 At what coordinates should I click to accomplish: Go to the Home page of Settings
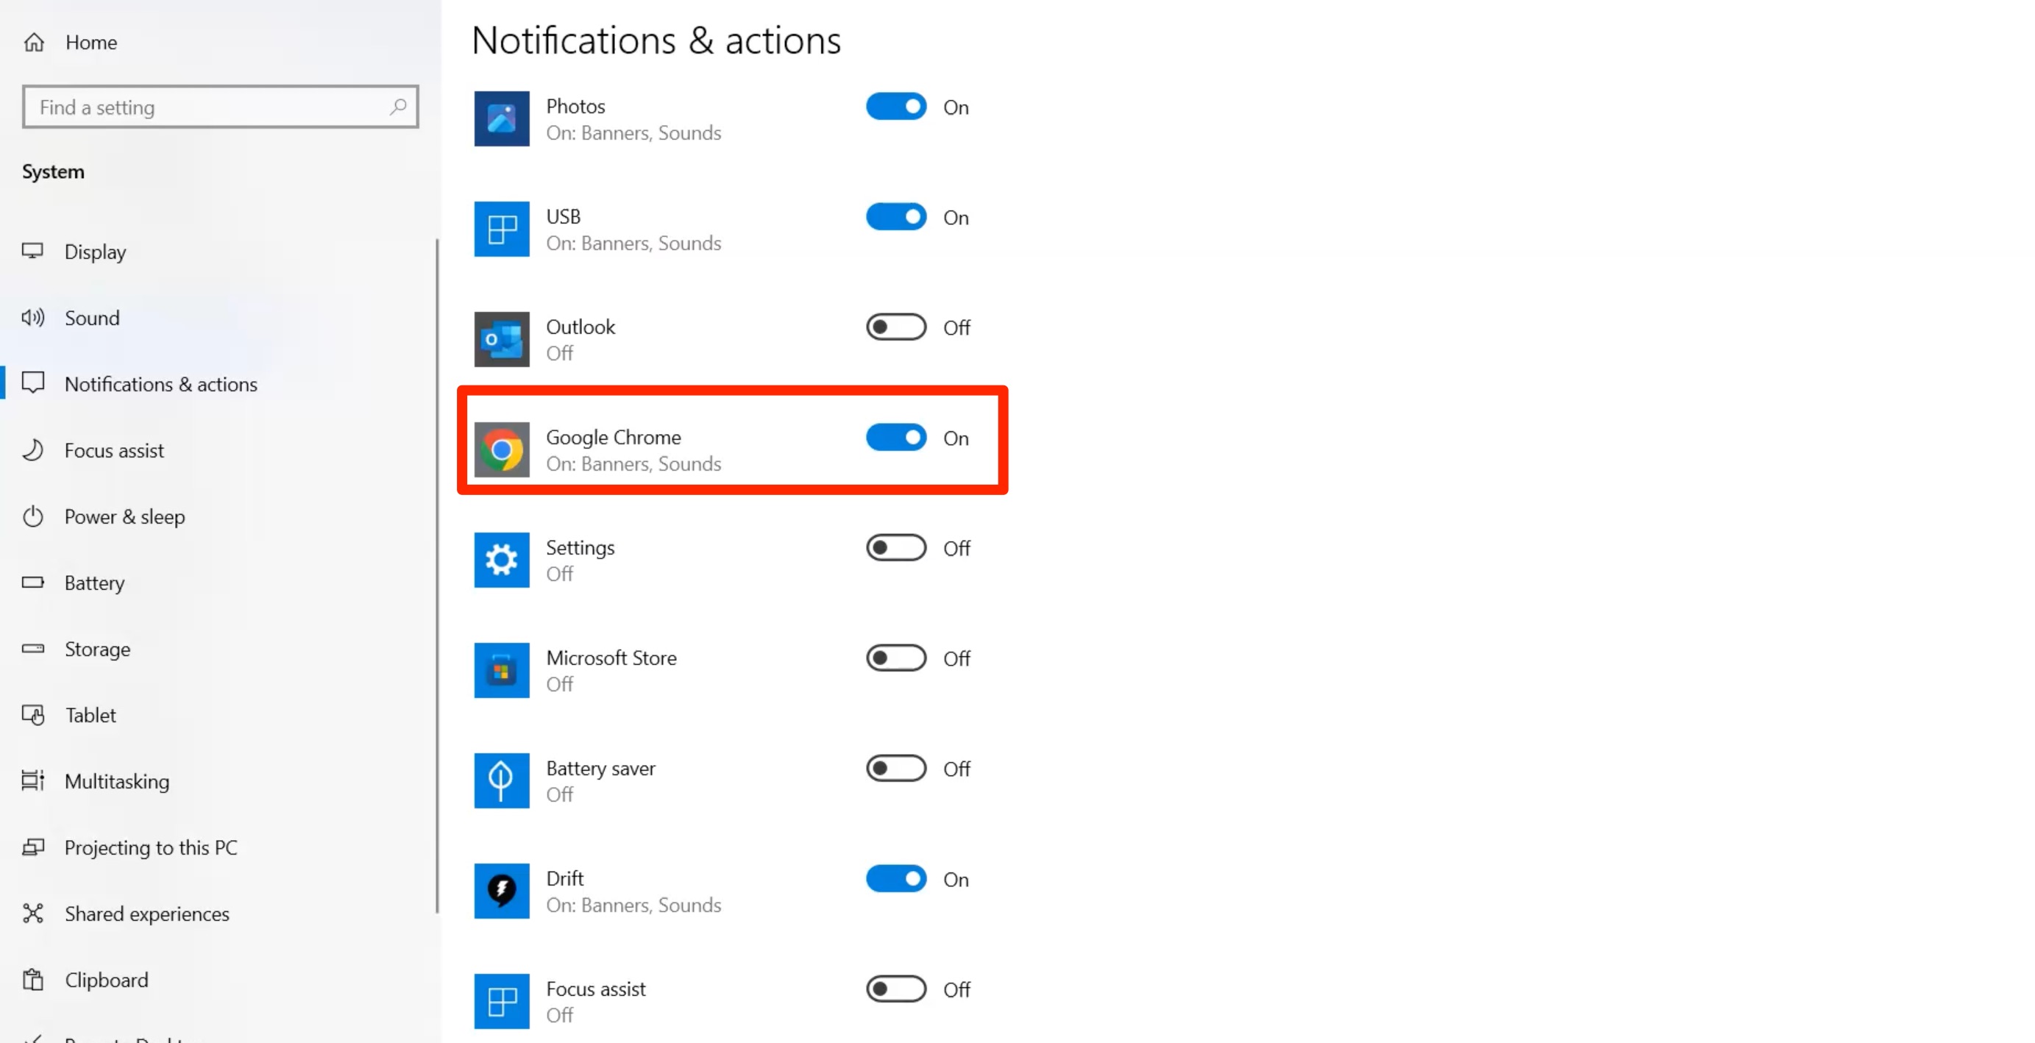click(90, 42)
